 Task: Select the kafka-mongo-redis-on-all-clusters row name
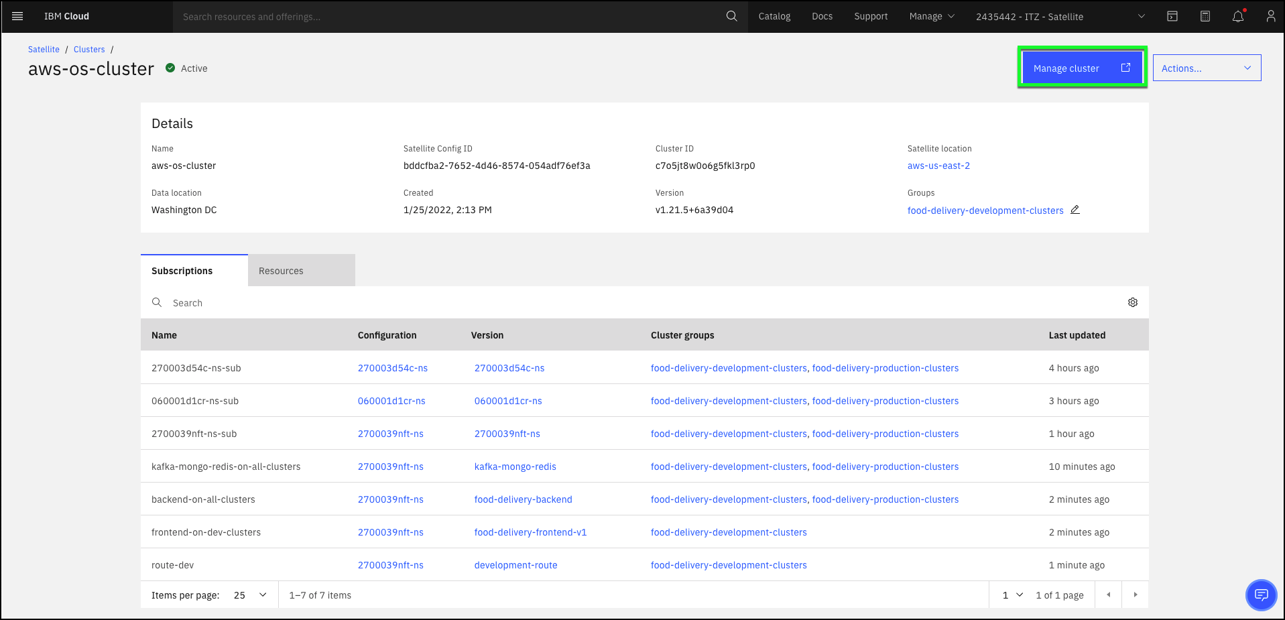point(226,467)
